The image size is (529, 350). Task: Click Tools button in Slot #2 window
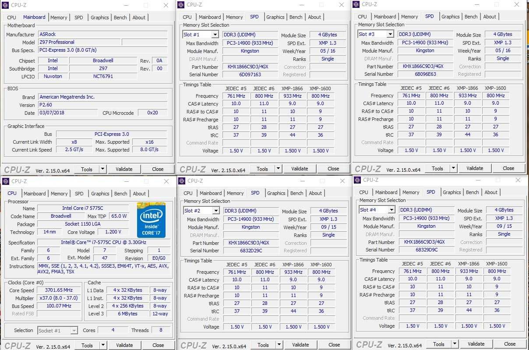click(x=263, y=345)
